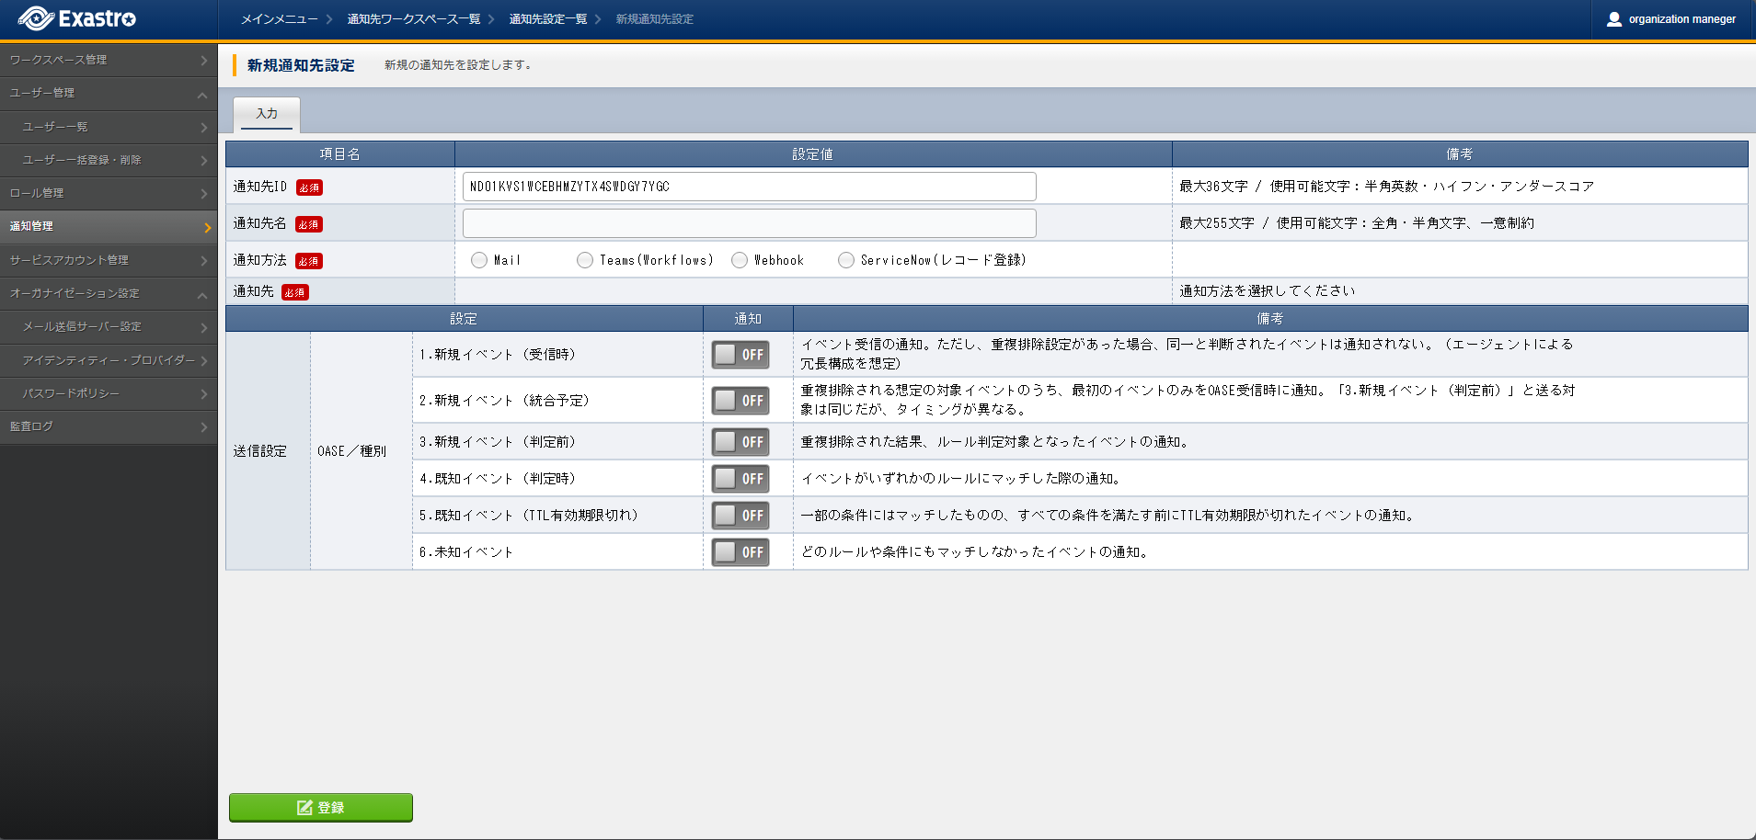Click the 通知先ID input field
1756x840 pixels.
coord(749,187)
